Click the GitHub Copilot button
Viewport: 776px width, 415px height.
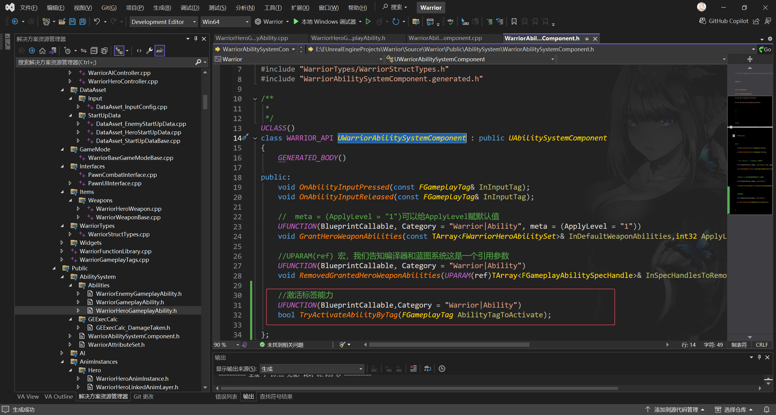[x=724, y=21]
